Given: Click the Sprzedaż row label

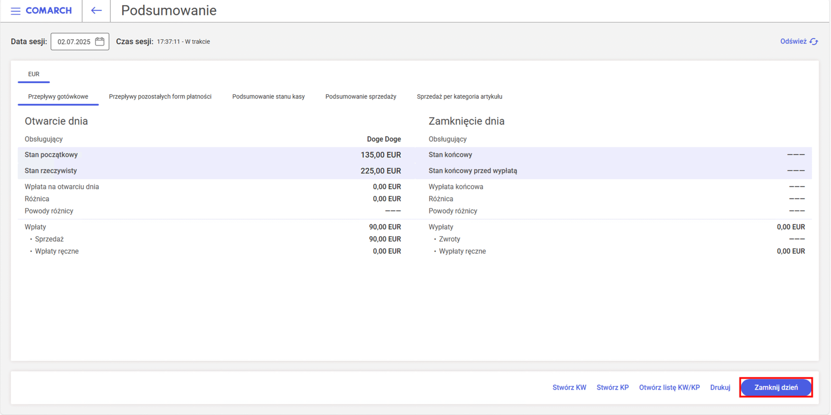Looking at the screenshot, I should (49, 239).
